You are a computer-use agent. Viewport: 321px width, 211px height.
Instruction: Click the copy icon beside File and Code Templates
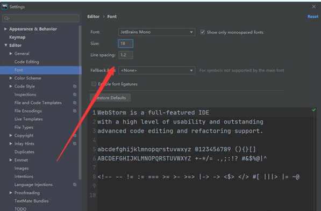(x=75, y=103)
